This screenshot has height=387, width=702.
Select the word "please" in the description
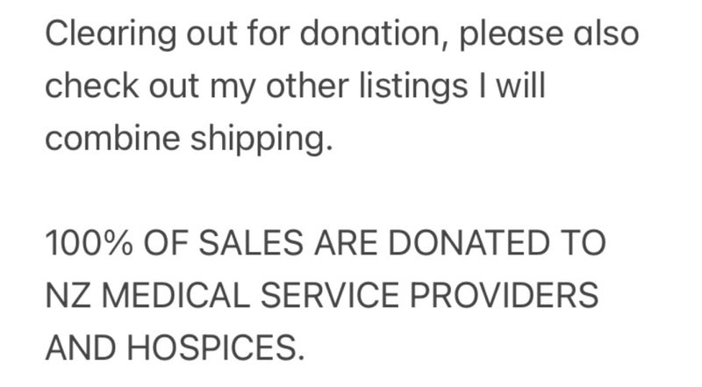(x=511, y=35)
